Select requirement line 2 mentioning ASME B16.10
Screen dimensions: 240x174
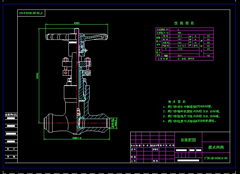tap(191, 111)
